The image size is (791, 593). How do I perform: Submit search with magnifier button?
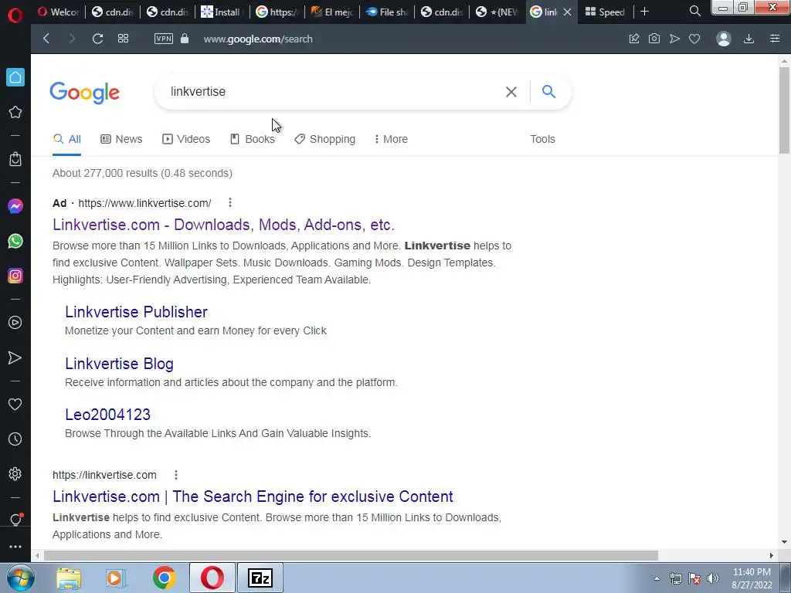[x=549, y=91]
